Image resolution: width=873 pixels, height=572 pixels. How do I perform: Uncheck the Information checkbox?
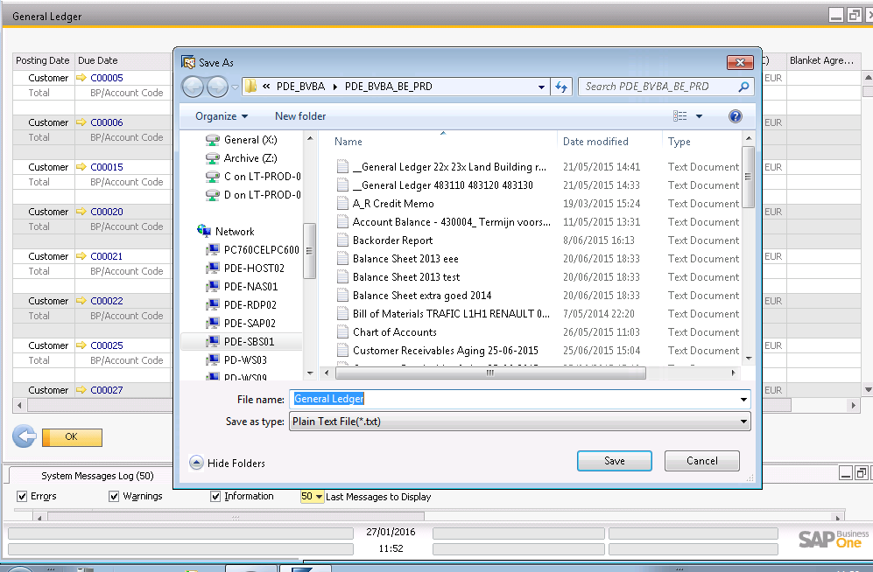(215, 497)
